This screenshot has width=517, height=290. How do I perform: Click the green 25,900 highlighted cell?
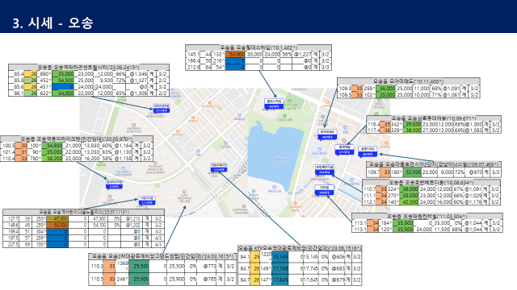[x=138, y=279]
